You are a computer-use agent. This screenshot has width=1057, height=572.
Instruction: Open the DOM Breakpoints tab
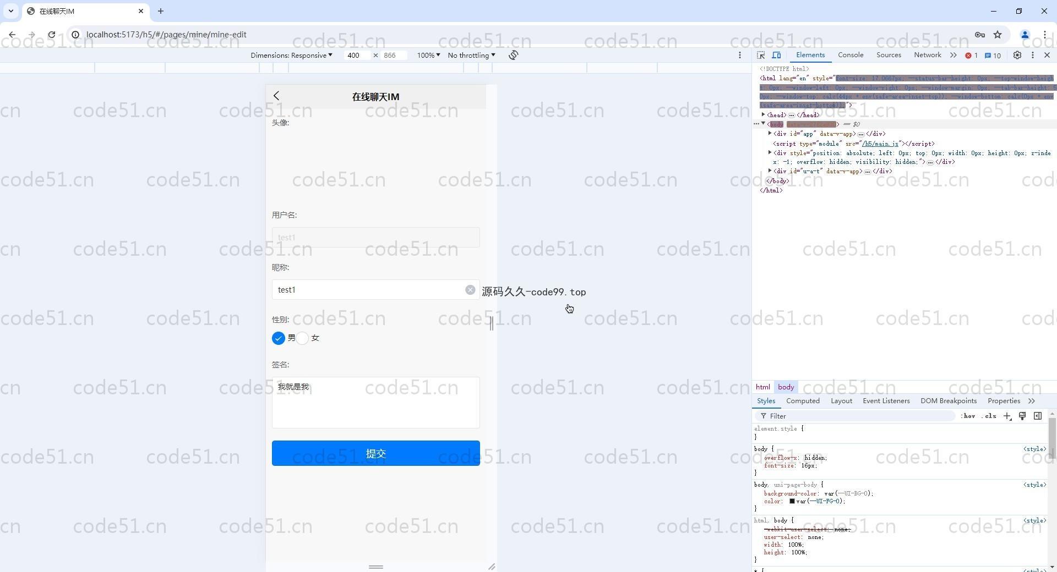coord(949,401)
